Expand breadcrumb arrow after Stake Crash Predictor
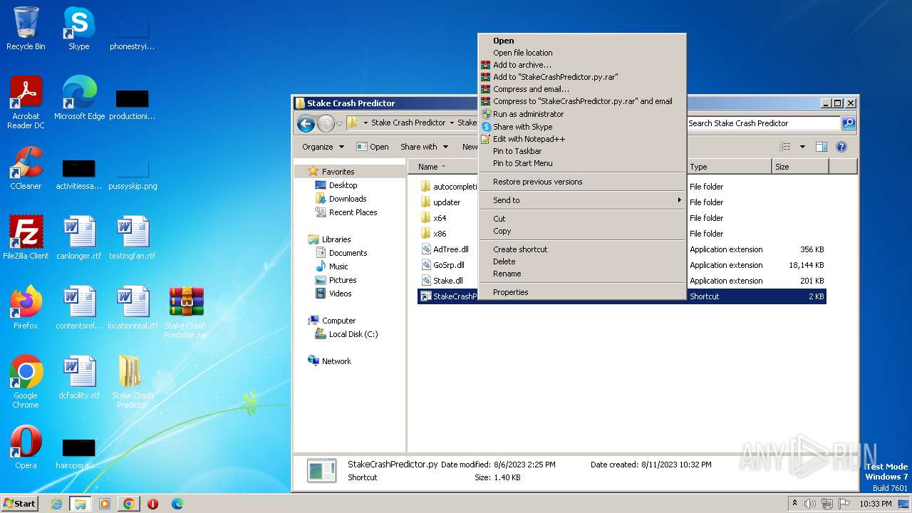 452,123
